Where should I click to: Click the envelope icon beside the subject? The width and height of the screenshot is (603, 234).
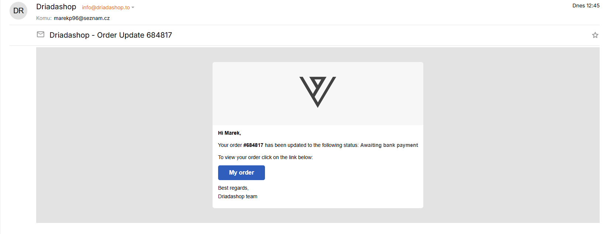41,34
